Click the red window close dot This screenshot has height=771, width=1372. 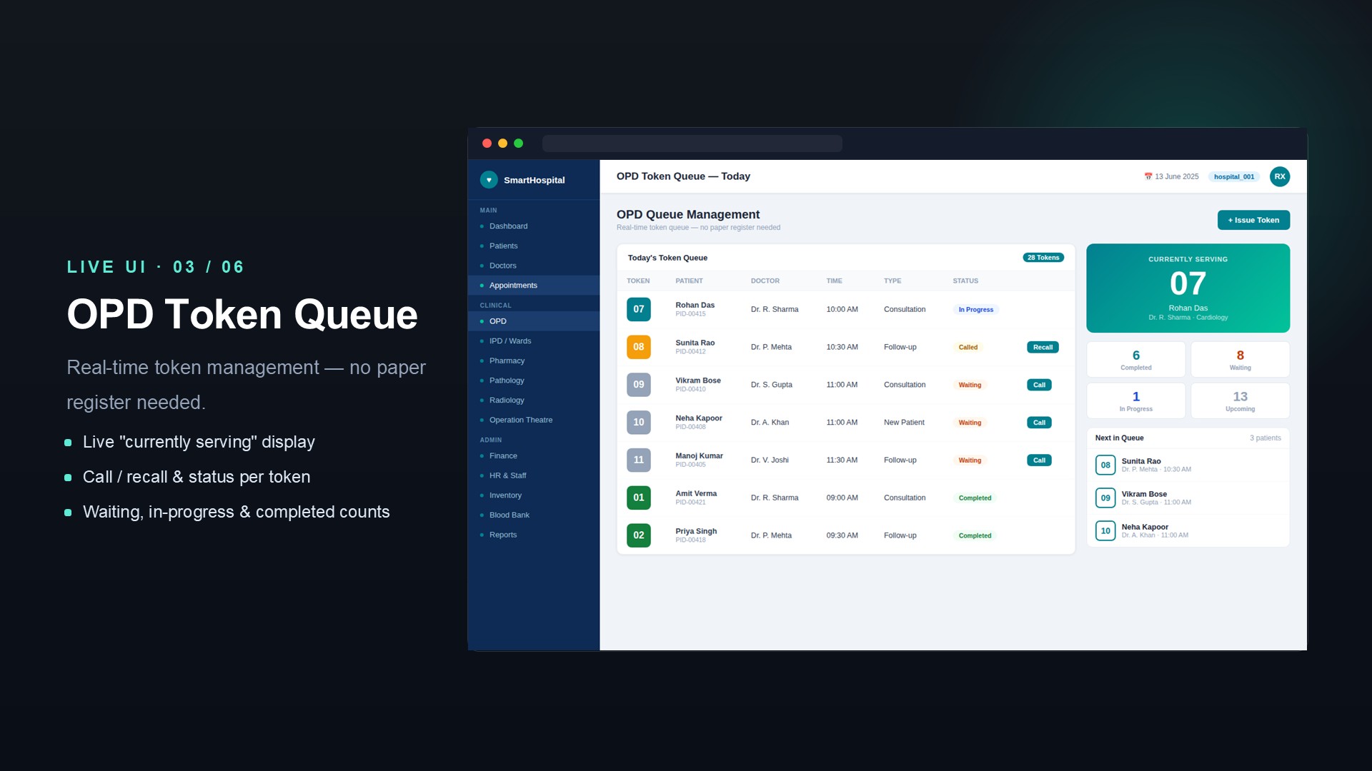[487, 143]
